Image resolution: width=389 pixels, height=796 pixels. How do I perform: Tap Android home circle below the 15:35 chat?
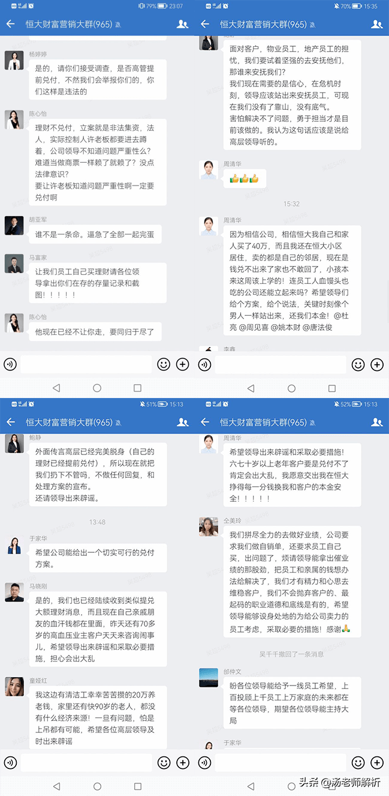(291, 388)
